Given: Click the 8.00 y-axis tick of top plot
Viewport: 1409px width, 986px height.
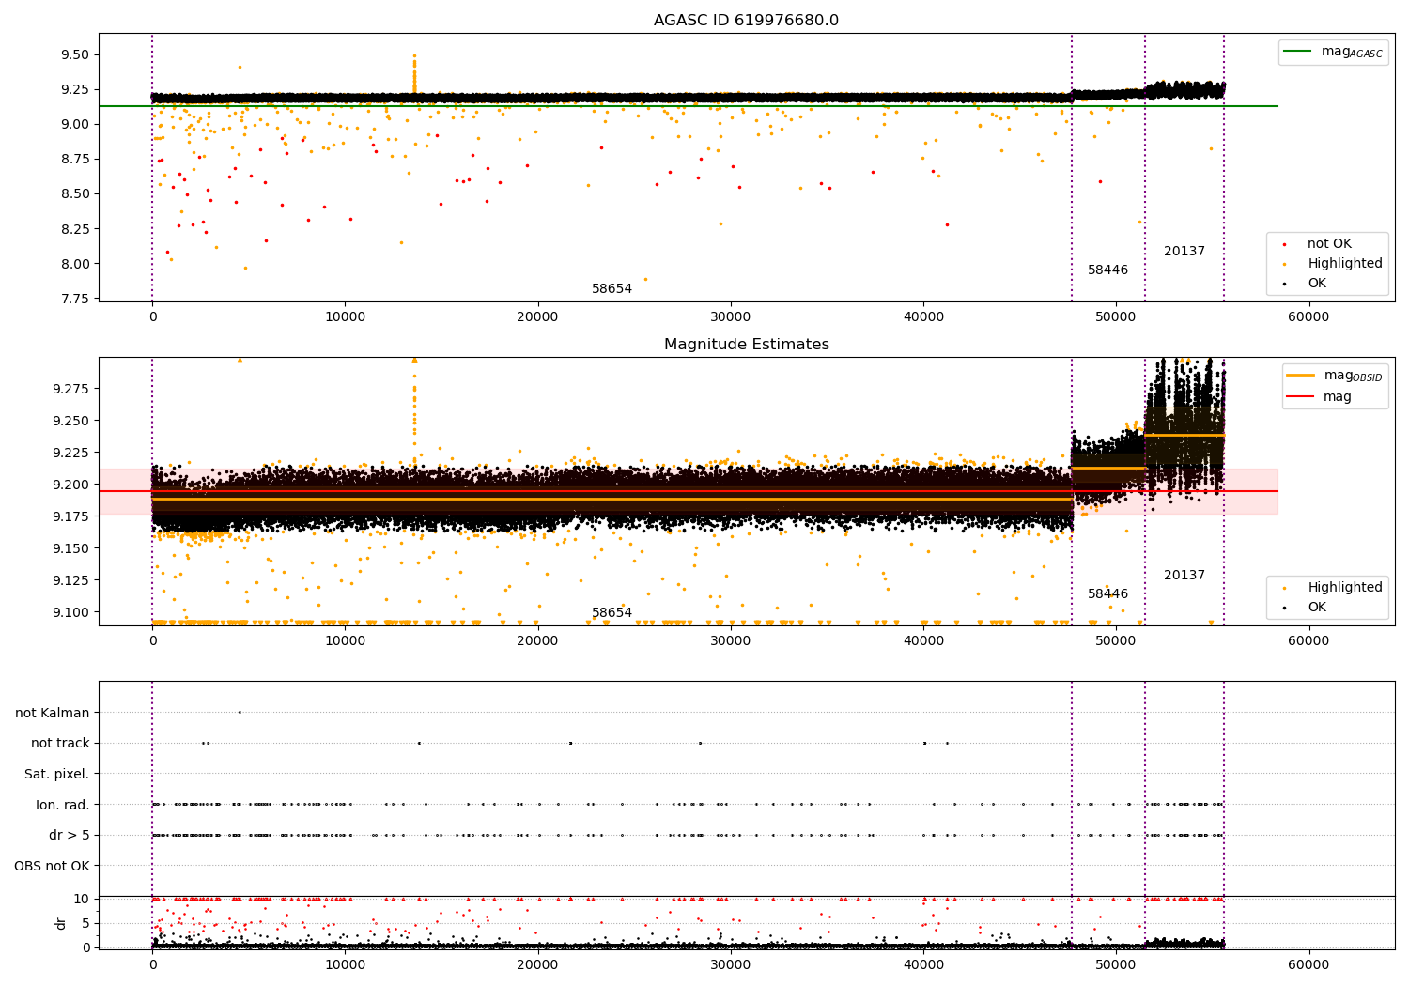Looking at the screenshot, I should click(73, 264).
